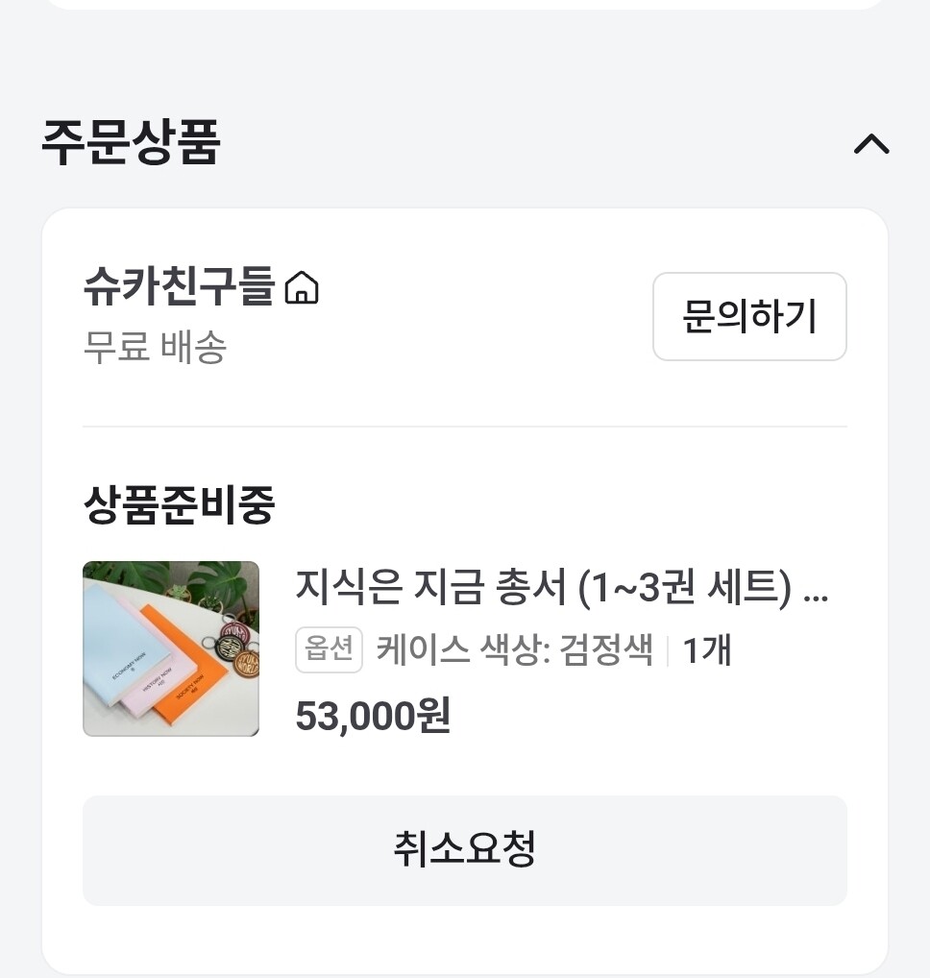This screenshot has width=930, height=978.
Task: Tap the 무료 배송 shipping label
Action: point(155,347)
